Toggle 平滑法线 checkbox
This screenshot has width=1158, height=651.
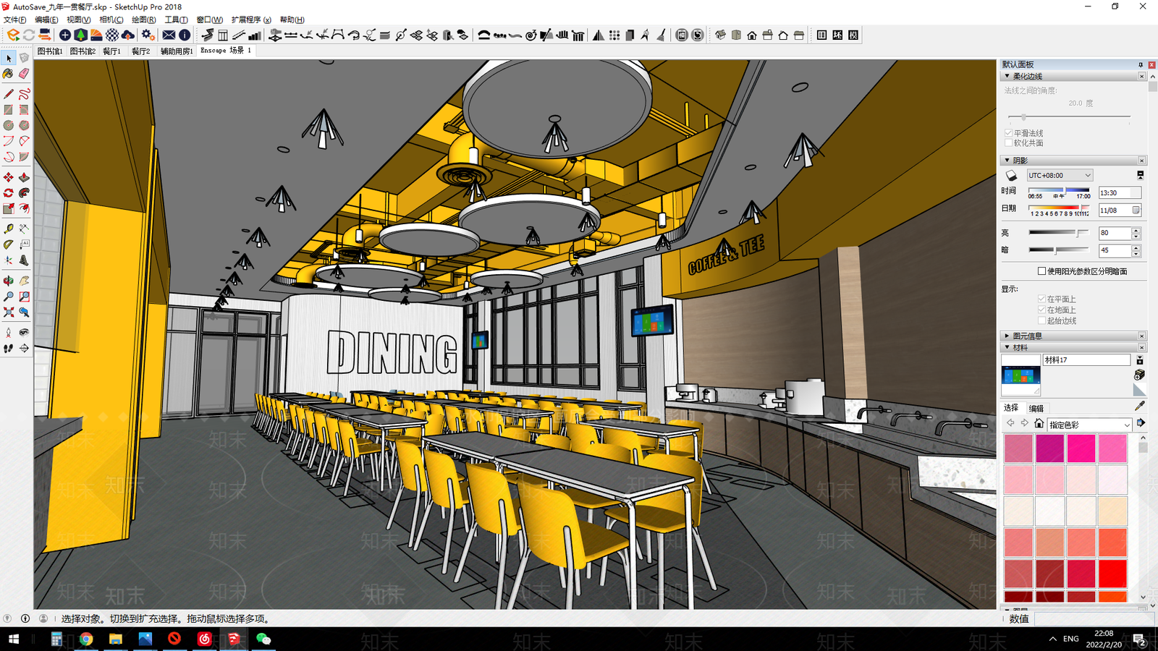[x=1008, y=133]
